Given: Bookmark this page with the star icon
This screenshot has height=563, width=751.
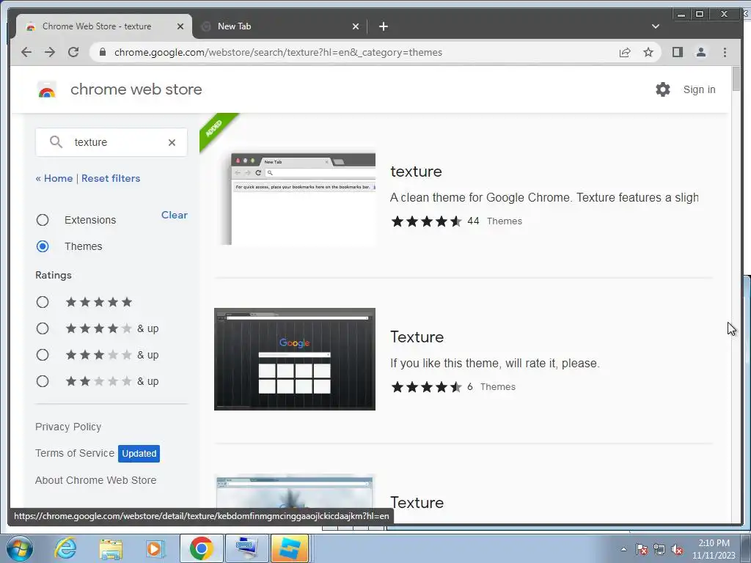Looking at the screenshot, I should 648,52.
